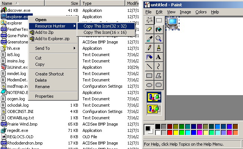The width and height of the screenshot is (243, 149).
Task: Choose Delete from the context menu
Action: point(53,80)
